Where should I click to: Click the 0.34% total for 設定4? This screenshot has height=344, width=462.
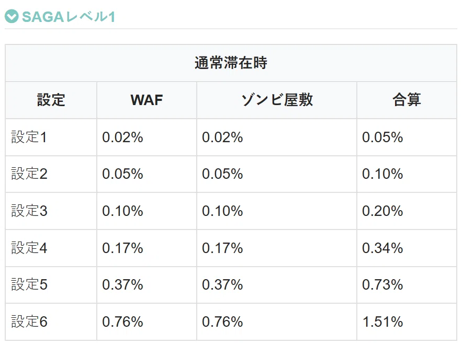382,248
